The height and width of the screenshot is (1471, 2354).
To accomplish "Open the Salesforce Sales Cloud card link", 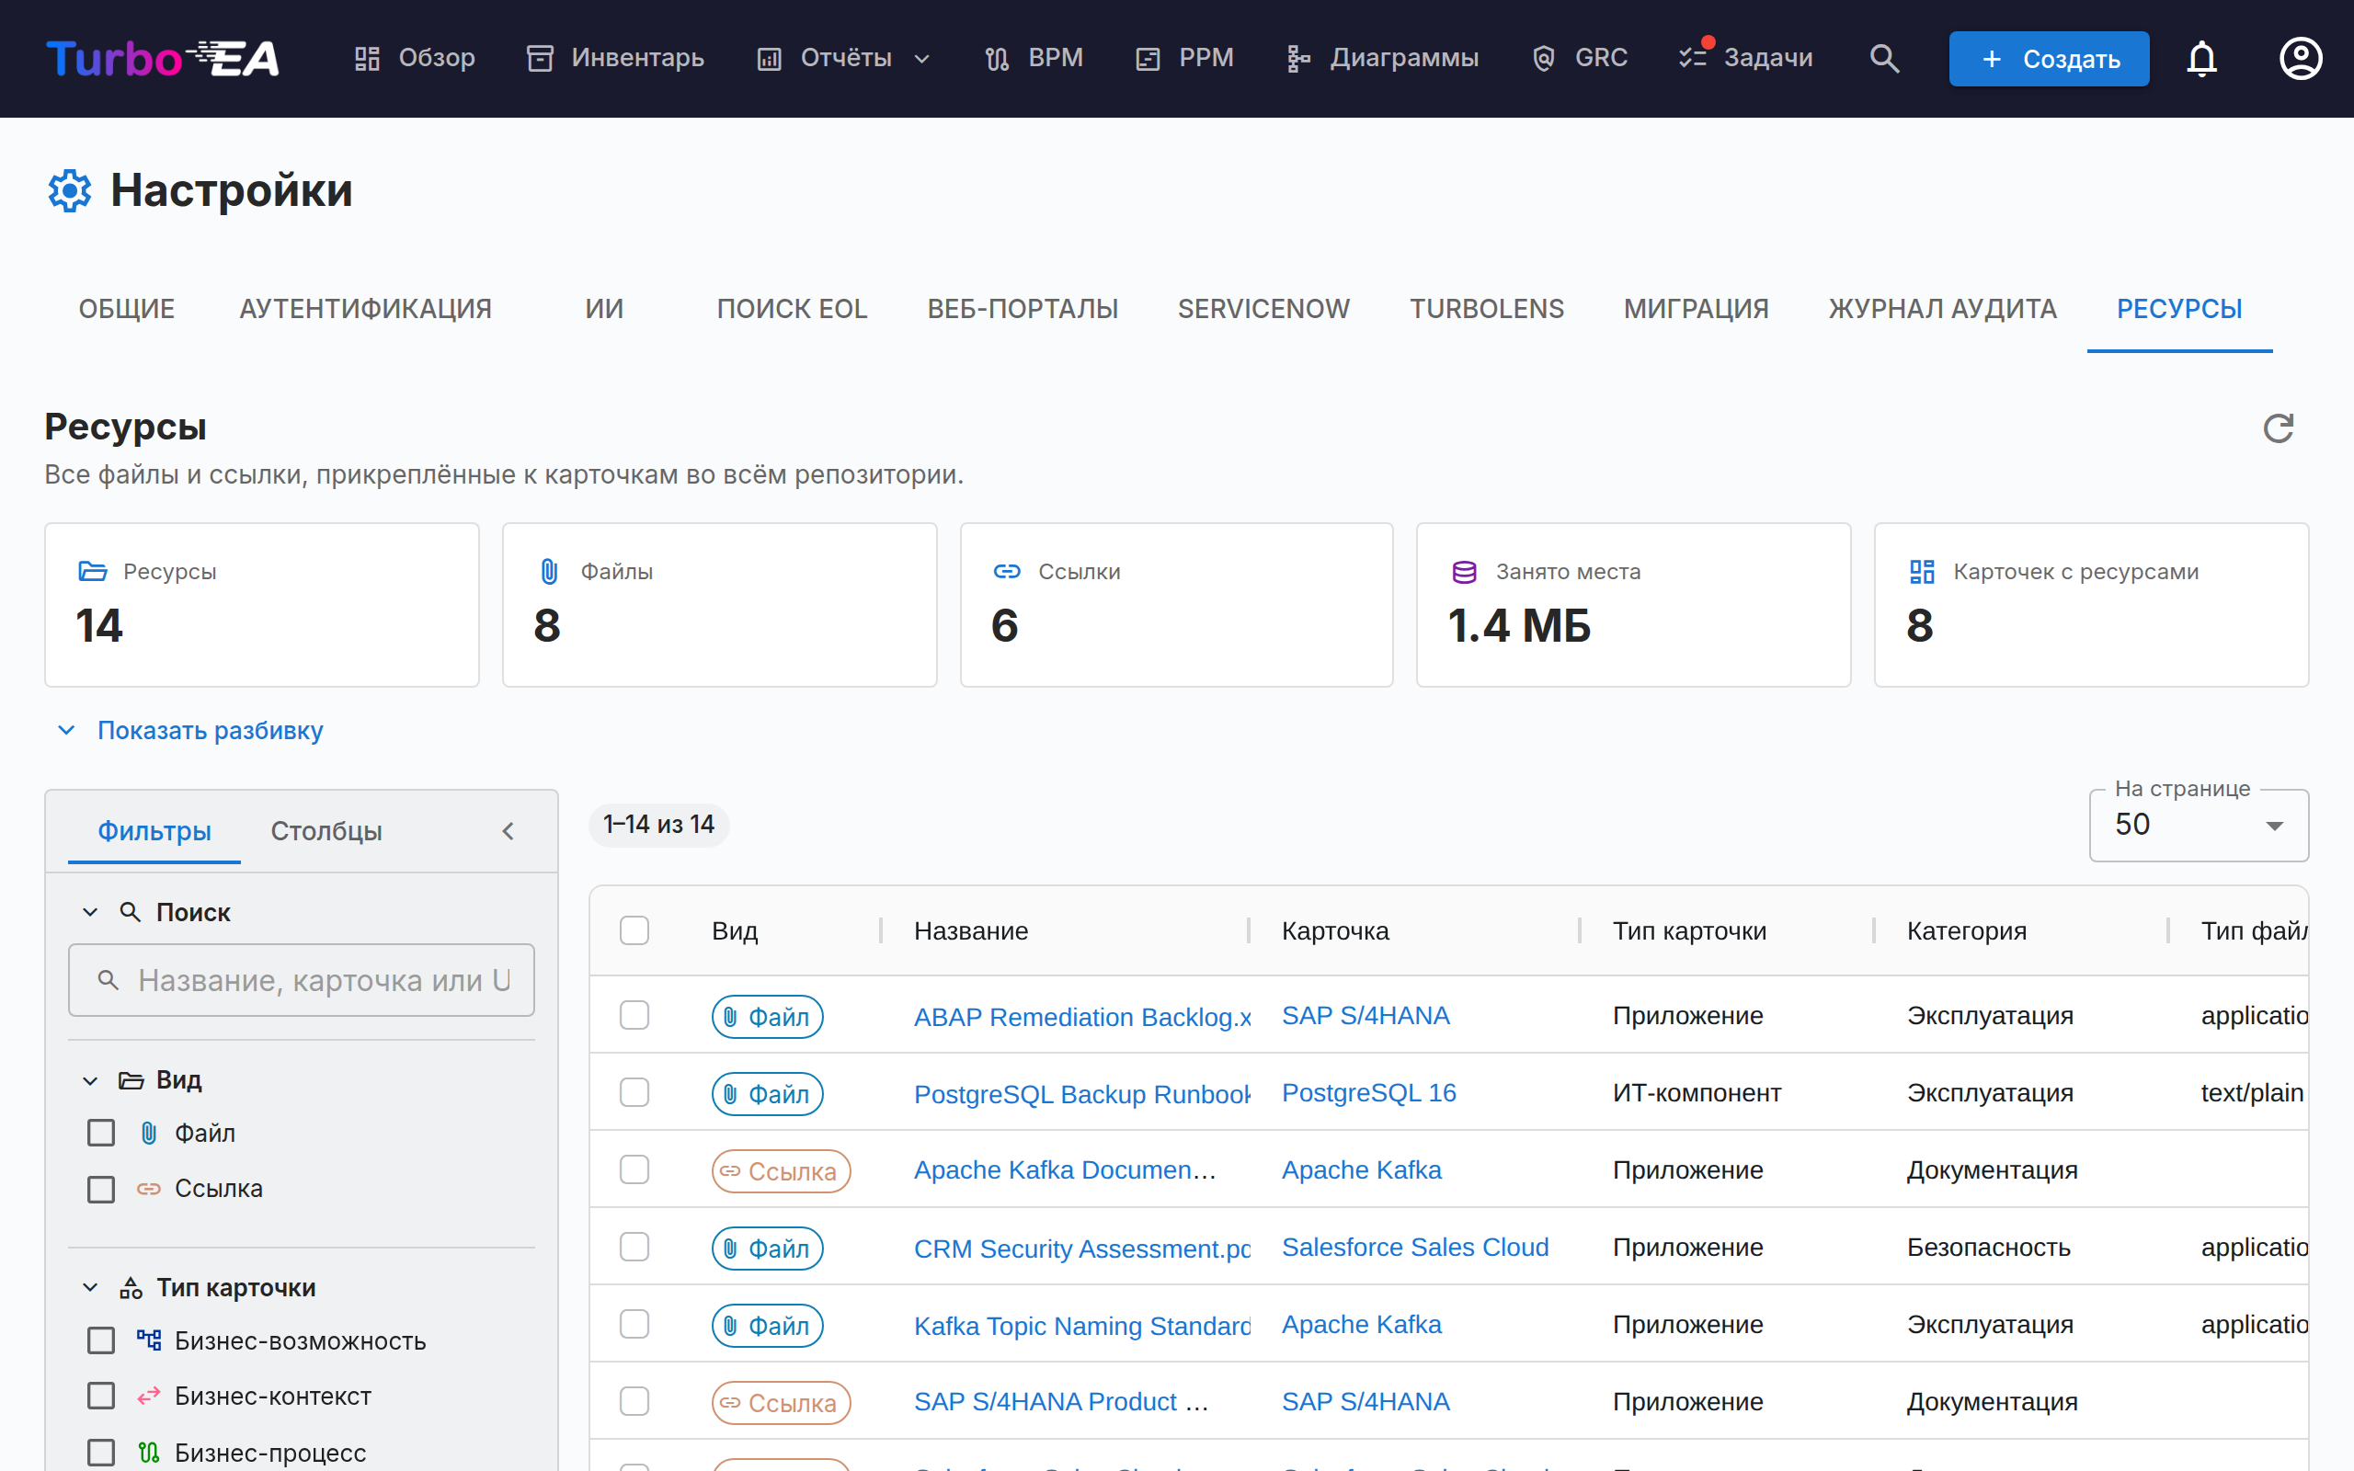I will tap(1414, 1247).
